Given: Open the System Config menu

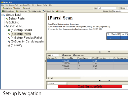Looking at the screenshot, I should pos(42,5).
